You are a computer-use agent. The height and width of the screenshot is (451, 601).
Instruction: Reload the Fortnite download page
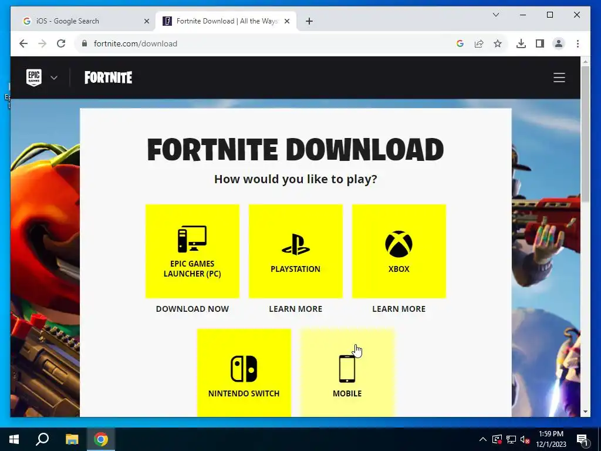(x=61, y=43)
